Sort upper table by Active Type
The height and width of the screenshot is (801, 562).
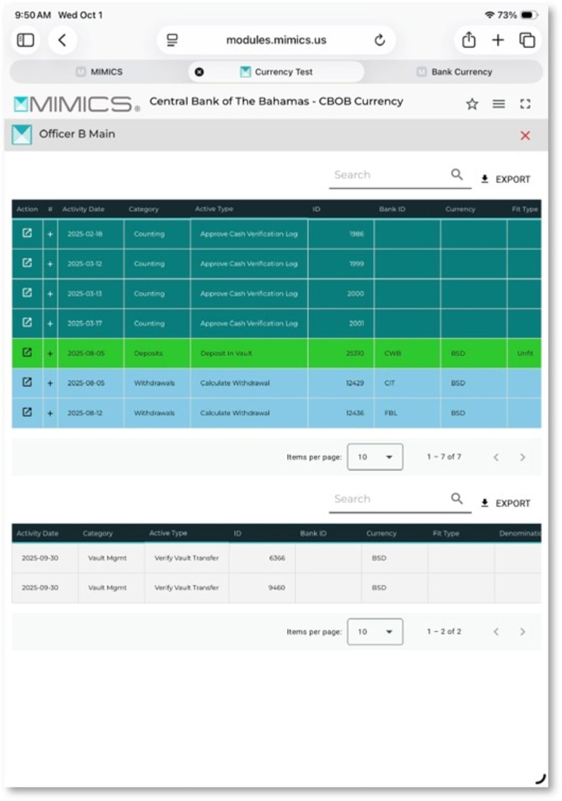point(214,209)
